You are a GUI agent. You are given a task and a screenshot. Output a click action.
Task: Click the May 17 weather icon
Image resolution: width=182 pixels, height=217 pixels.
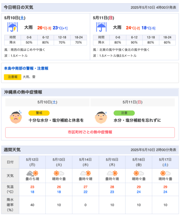click(x=165, y=173)
